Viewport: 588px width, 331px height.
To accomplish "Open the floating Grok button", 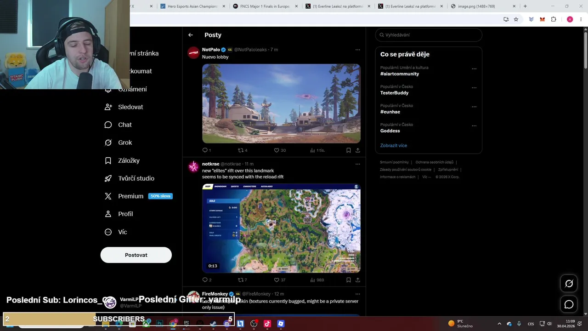I will 569,284.
